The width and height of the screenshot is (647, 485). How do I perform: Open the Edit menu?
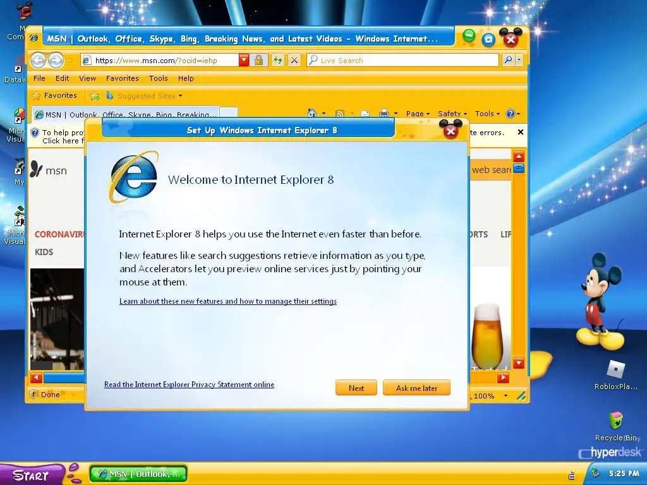63,78
